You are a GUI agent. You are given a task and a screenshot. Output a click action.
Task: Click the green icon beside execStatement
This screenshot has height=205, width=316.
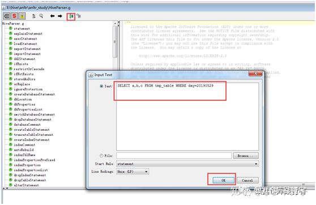[11, 39]
